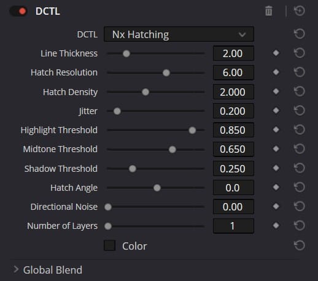Enable the Color checkbox

[110, 245]
